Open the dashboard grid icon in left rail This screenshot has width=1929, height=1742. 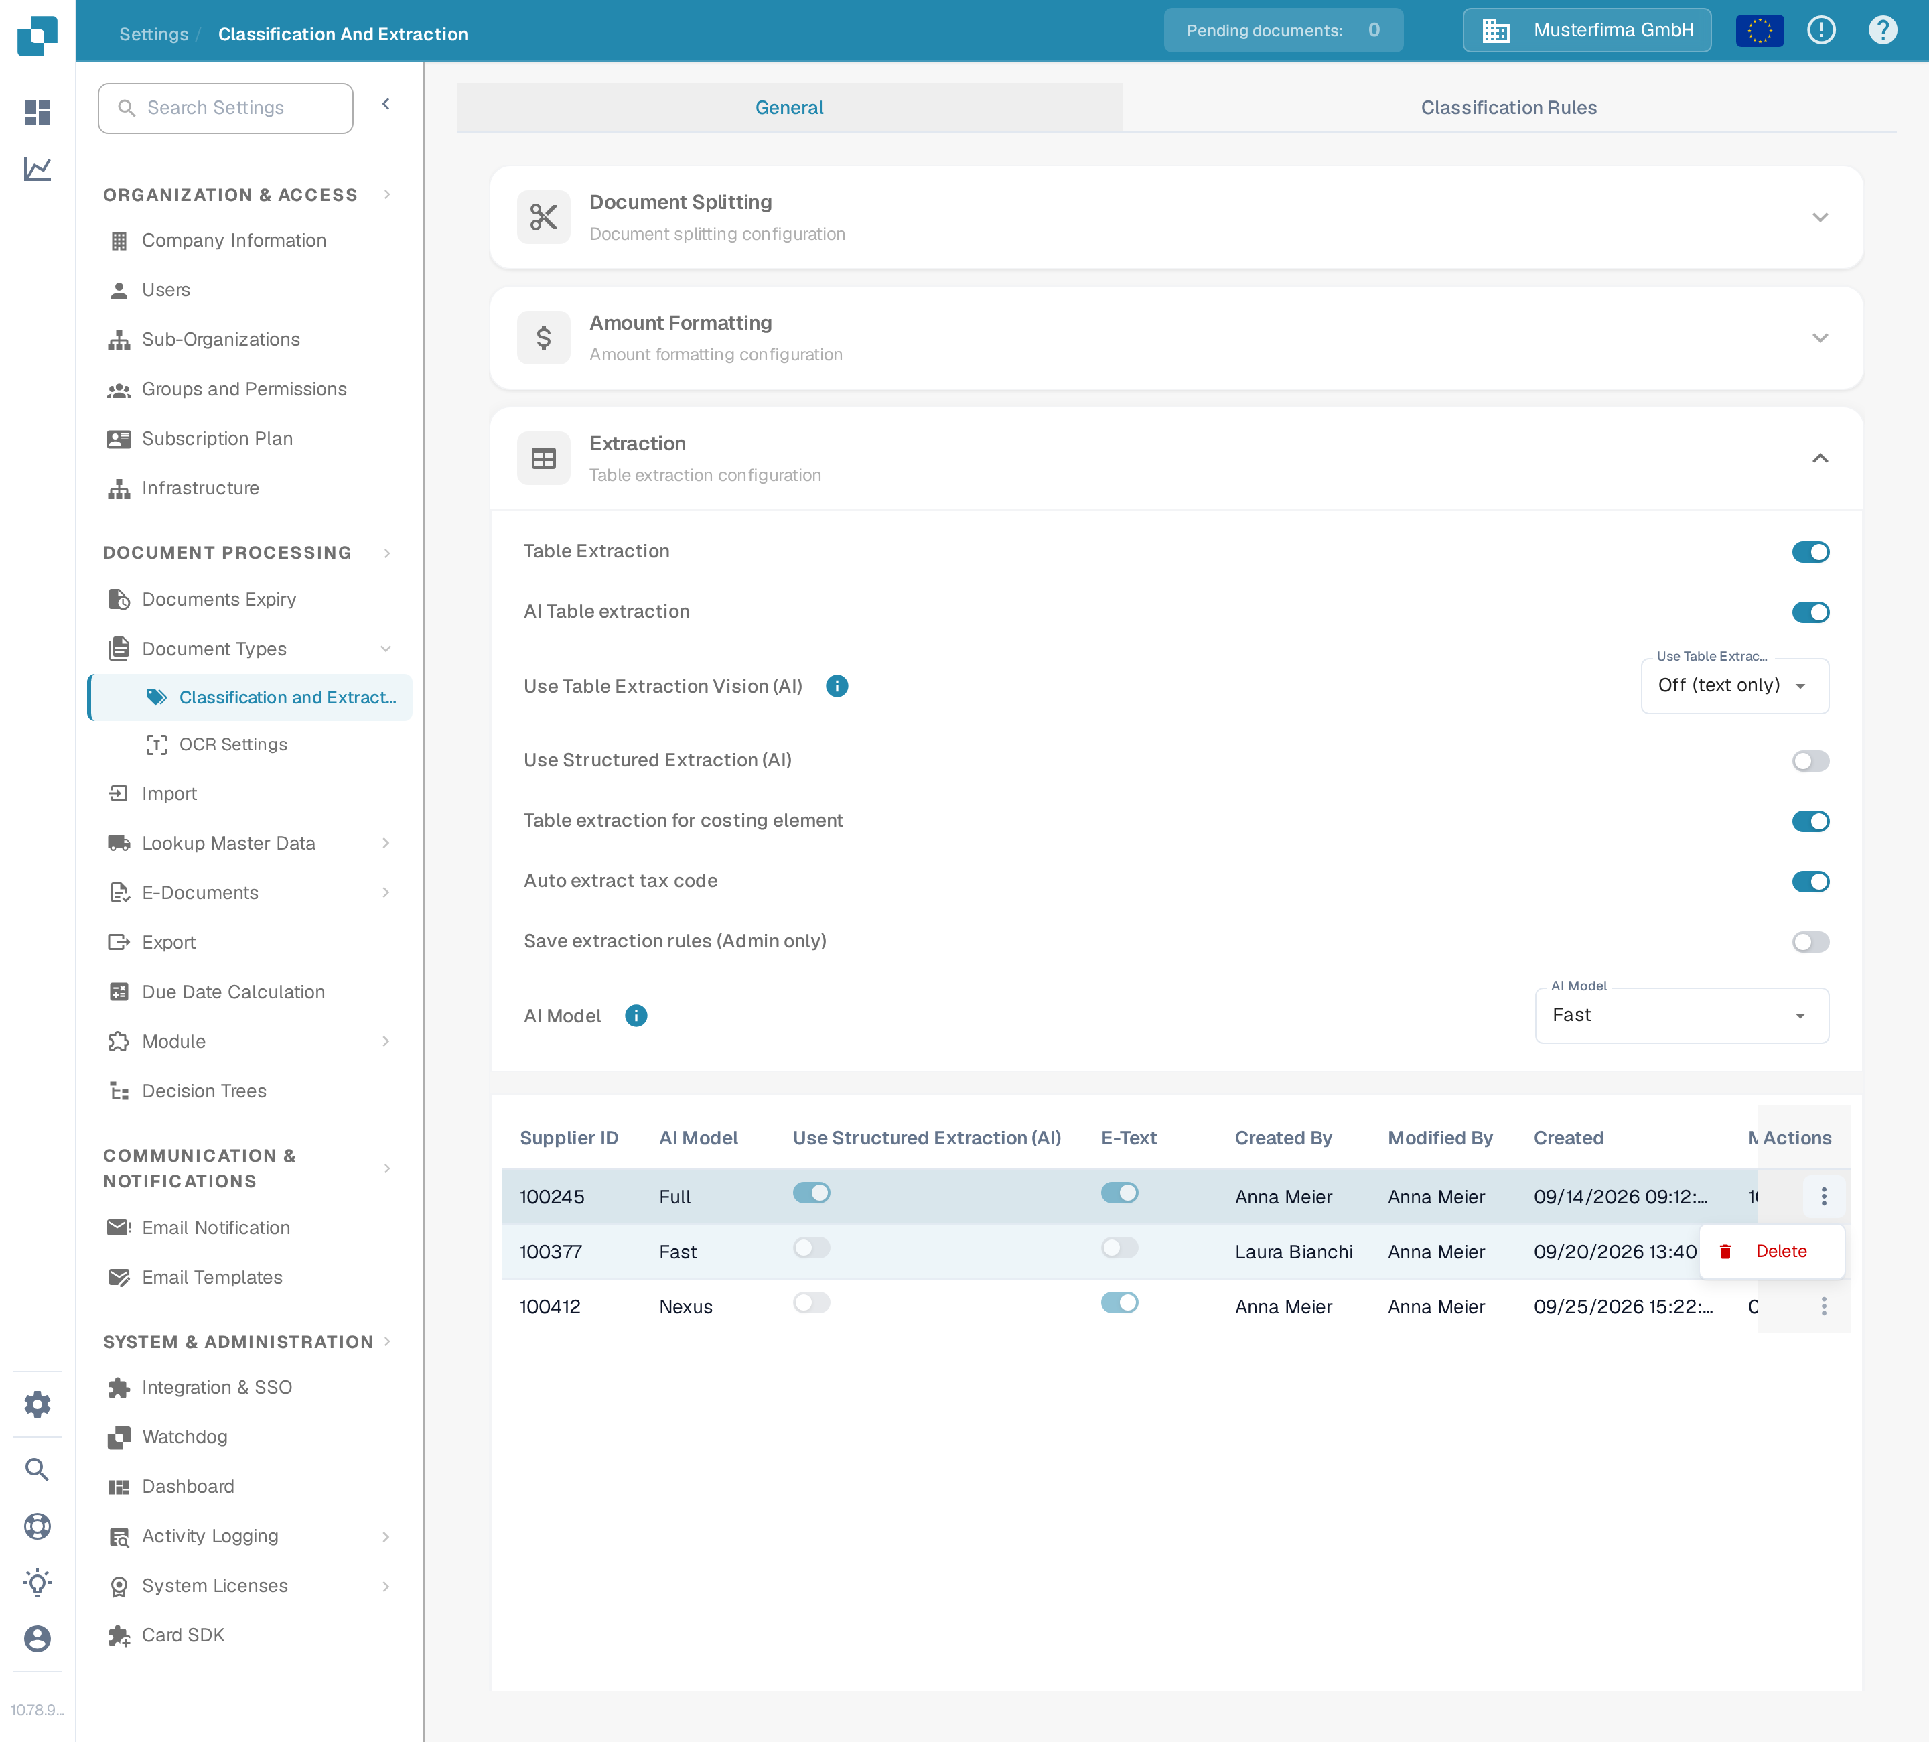(x=38, y=113)
